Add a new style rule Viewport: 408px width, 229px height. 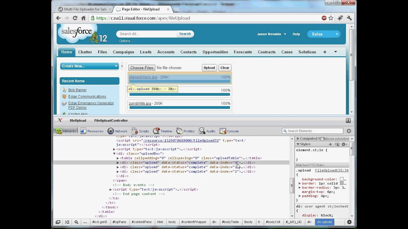[x=330, y=144]
